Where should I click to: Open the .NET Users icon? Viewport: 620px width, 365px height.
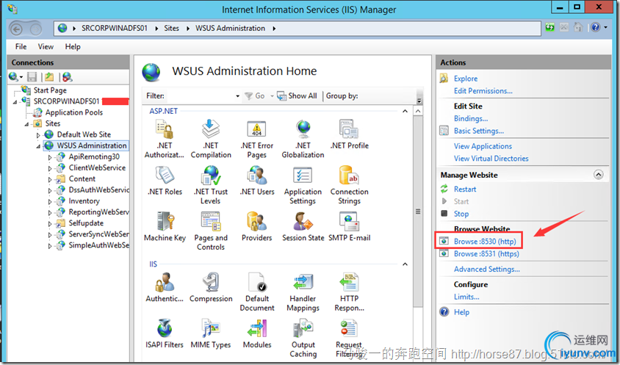pos(256,176)
